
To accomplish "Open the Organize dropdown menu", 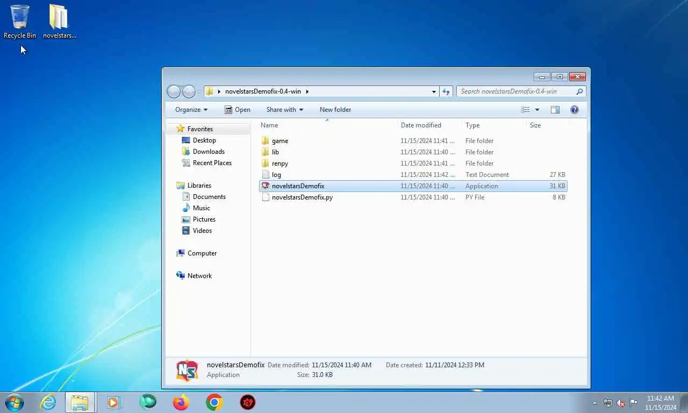I will coord(191,110).
